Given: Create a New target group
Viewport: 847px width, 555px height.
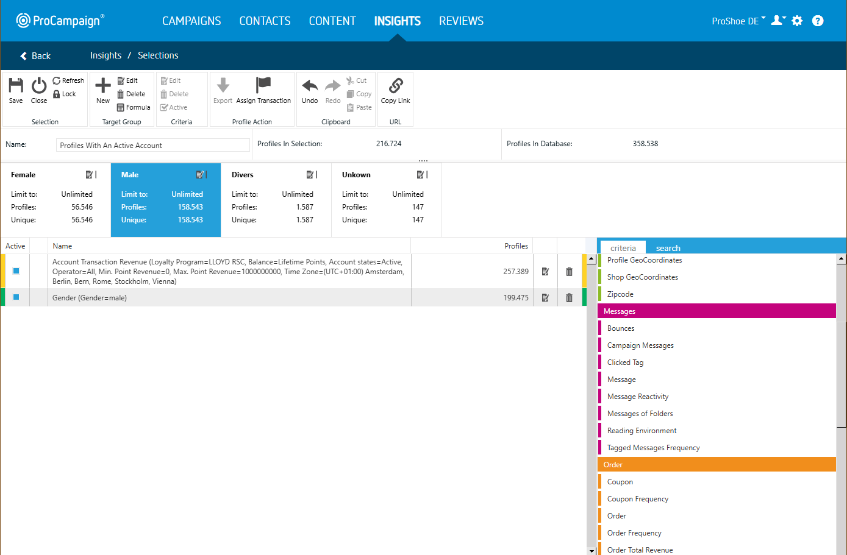Looking at the screenshot, I should click(x=103, y=86).
